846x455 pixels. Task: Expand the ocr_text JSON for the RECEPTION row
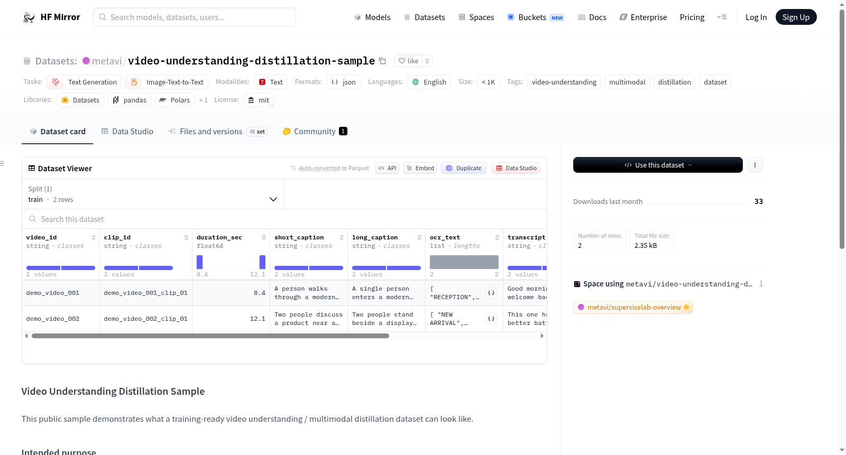[491, 293]
